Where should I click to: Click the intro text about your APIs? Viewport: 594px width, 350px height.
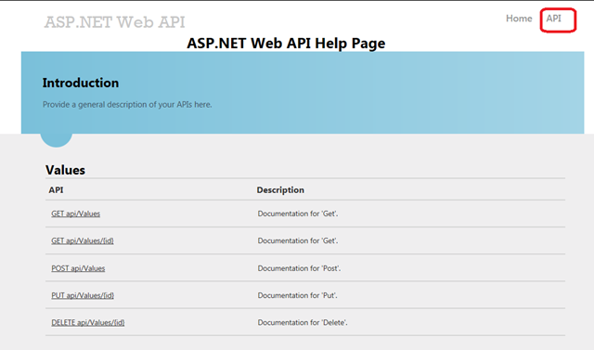pos(127,105)
